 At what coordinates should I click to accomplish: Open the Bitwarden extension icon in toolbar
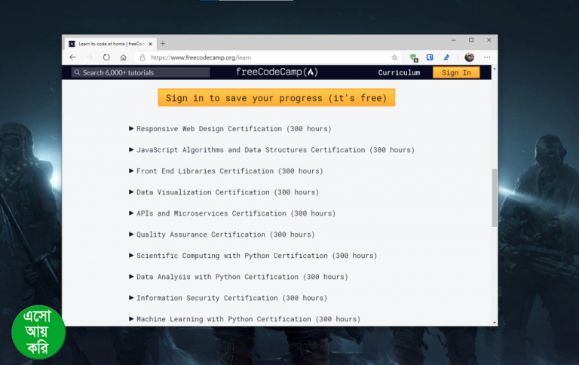[430, 57]
